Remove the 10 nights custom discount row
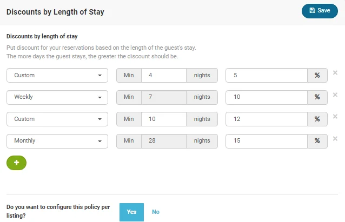 point(335,116)
